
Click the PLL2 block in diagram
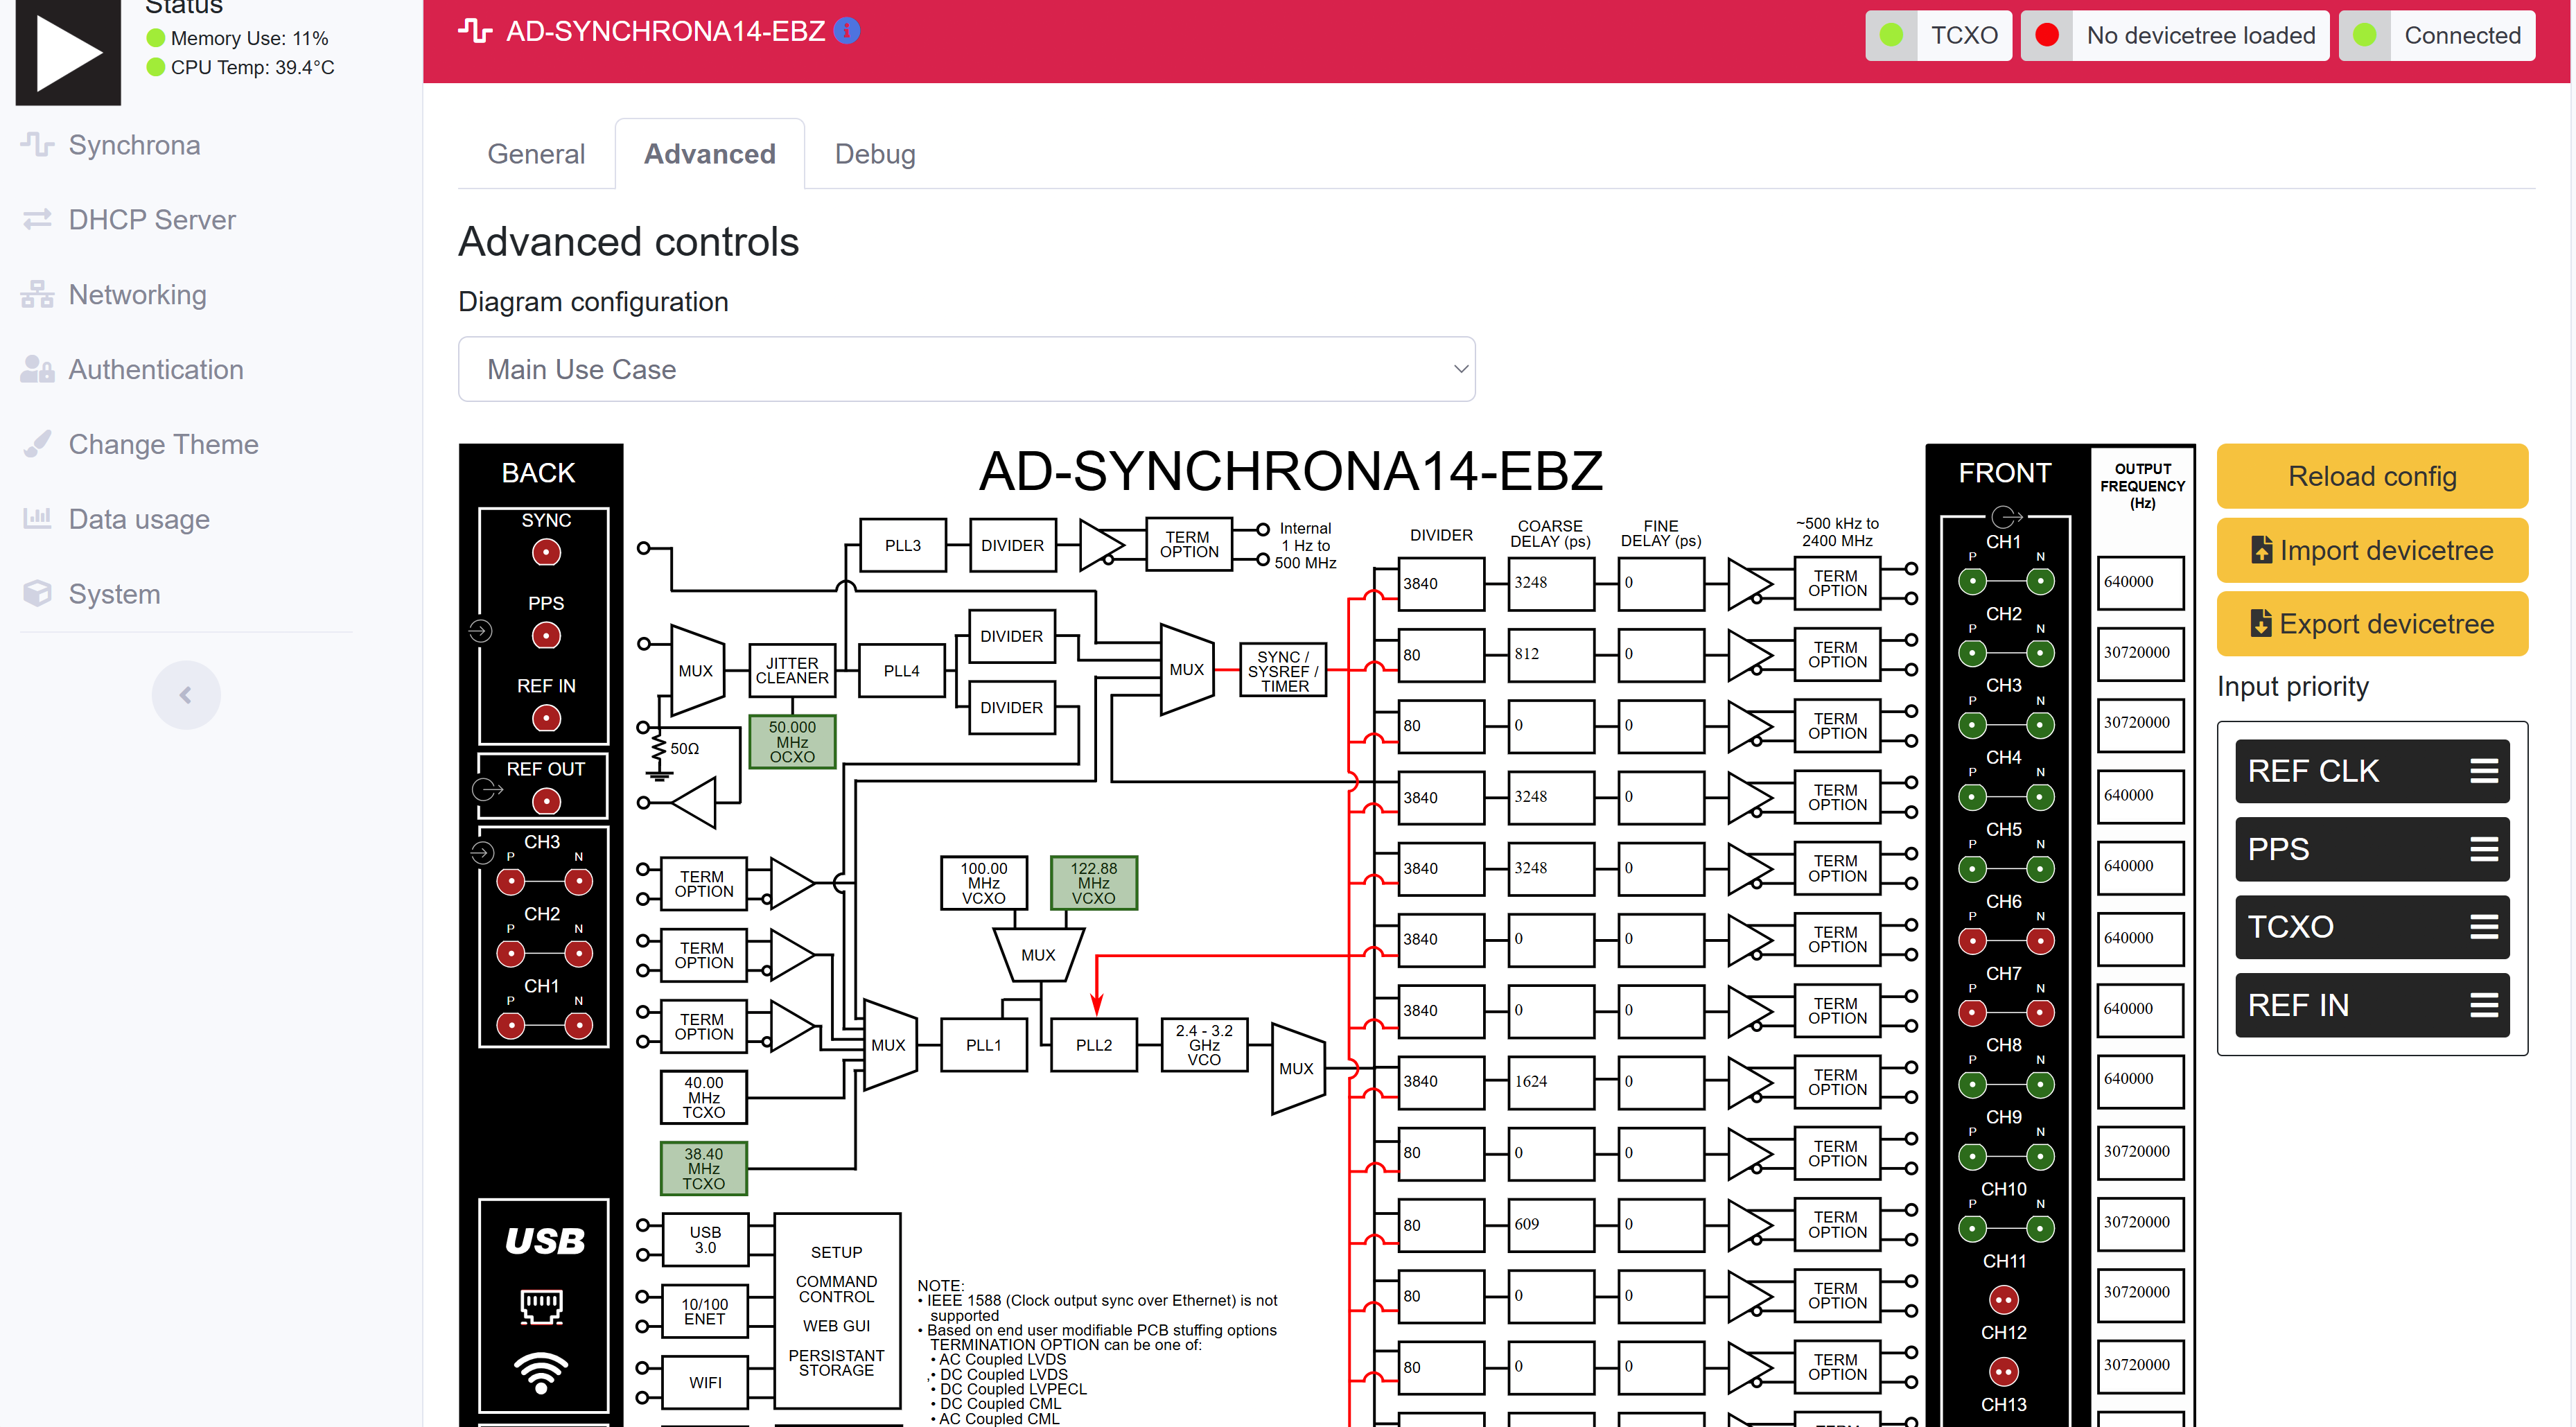click(1093, 1045)
